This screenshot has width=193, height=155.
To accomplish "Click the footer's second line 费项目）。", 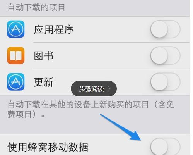I will (26, 114).
